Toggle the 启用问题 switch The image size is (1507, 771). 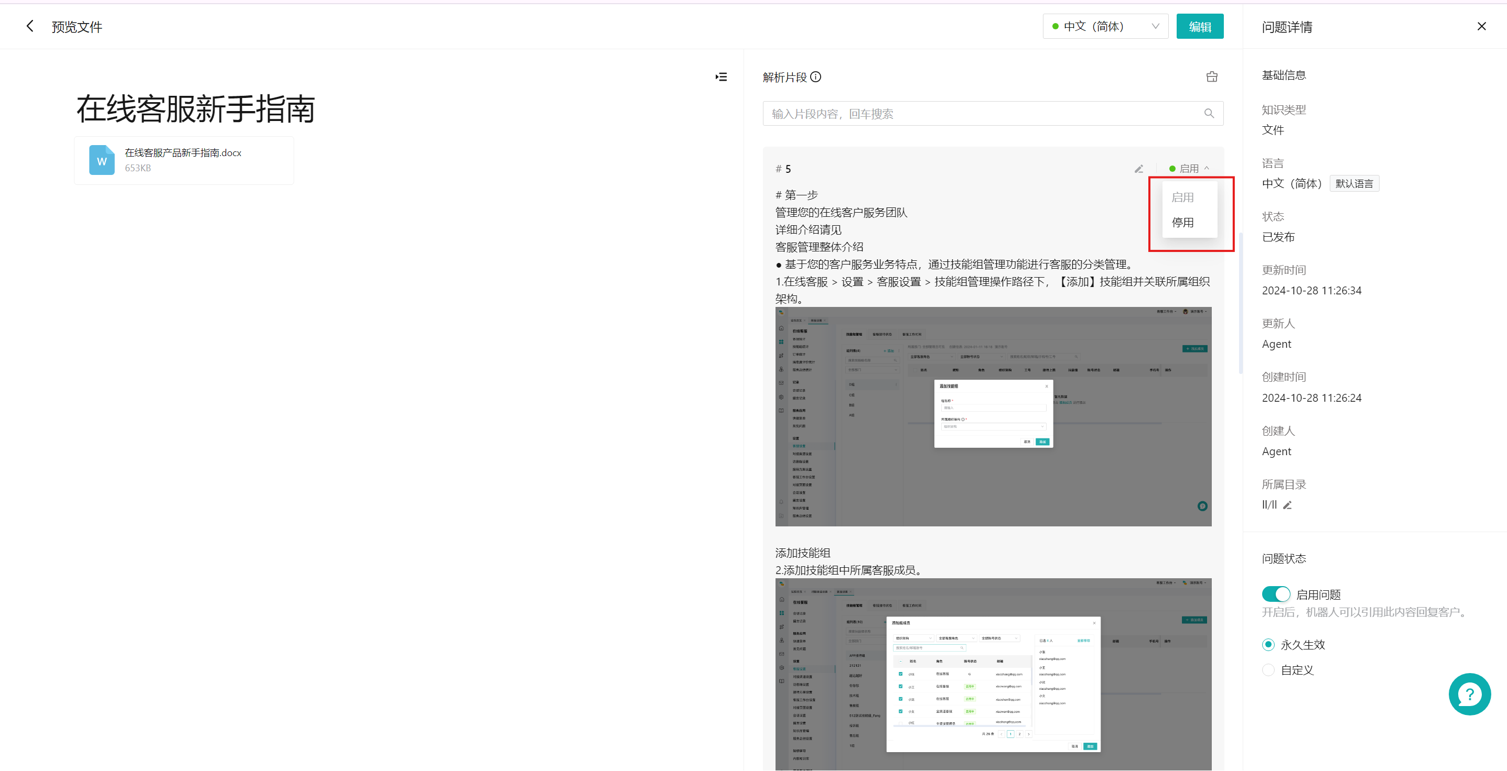click(1275, 594)
